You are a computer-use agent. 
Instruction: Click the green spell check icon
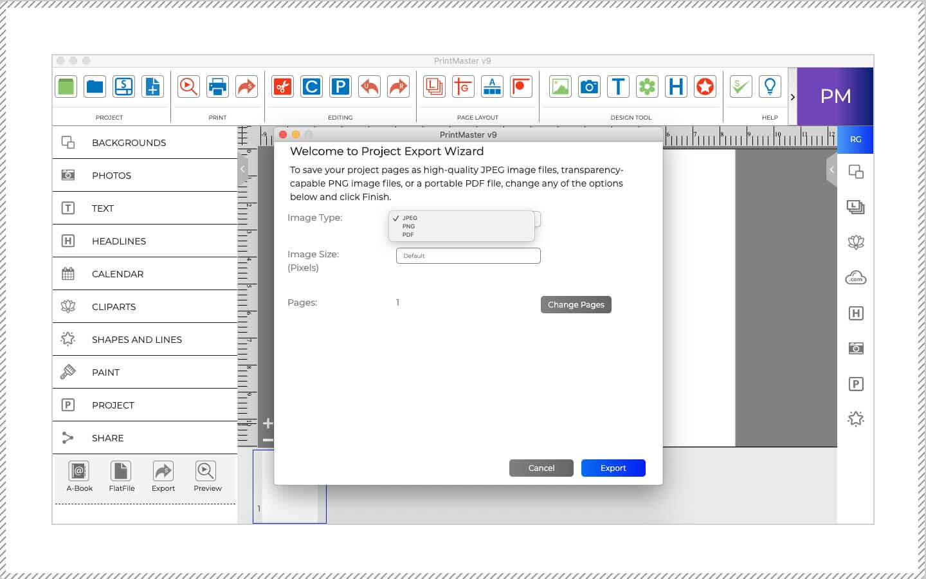pos(741,86)
